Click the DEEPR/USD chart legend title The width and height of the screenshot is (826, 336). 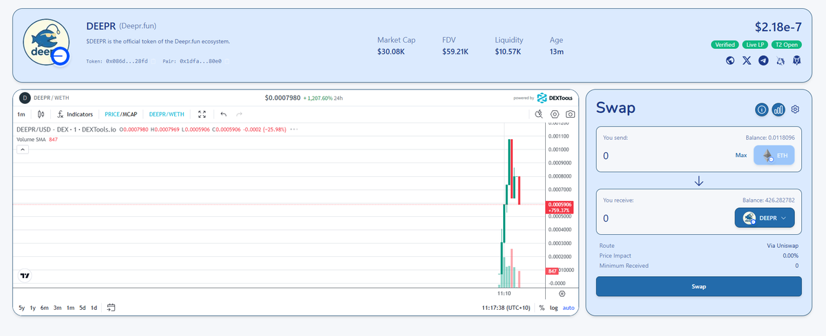point(66,129)
